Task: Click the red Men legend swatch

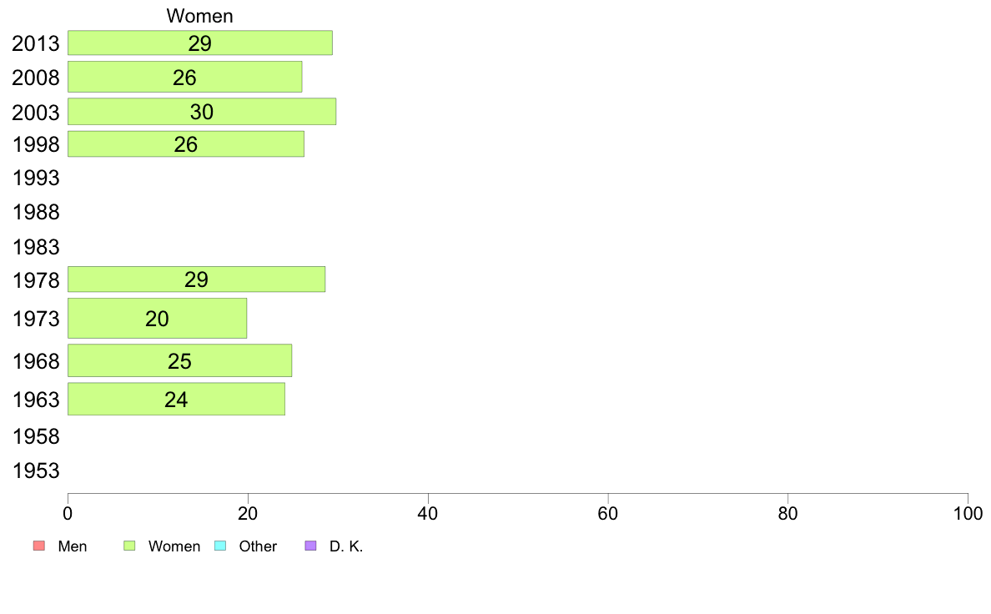Action: [x=39, y=546]
